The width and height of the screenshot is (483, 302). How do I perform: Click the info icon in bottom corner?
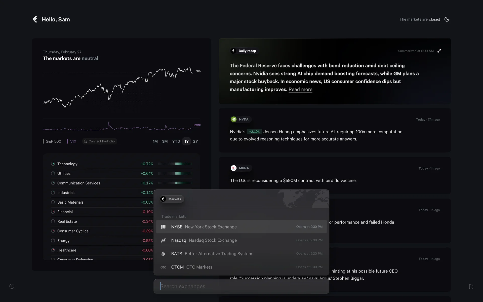(x=12, y=286)
